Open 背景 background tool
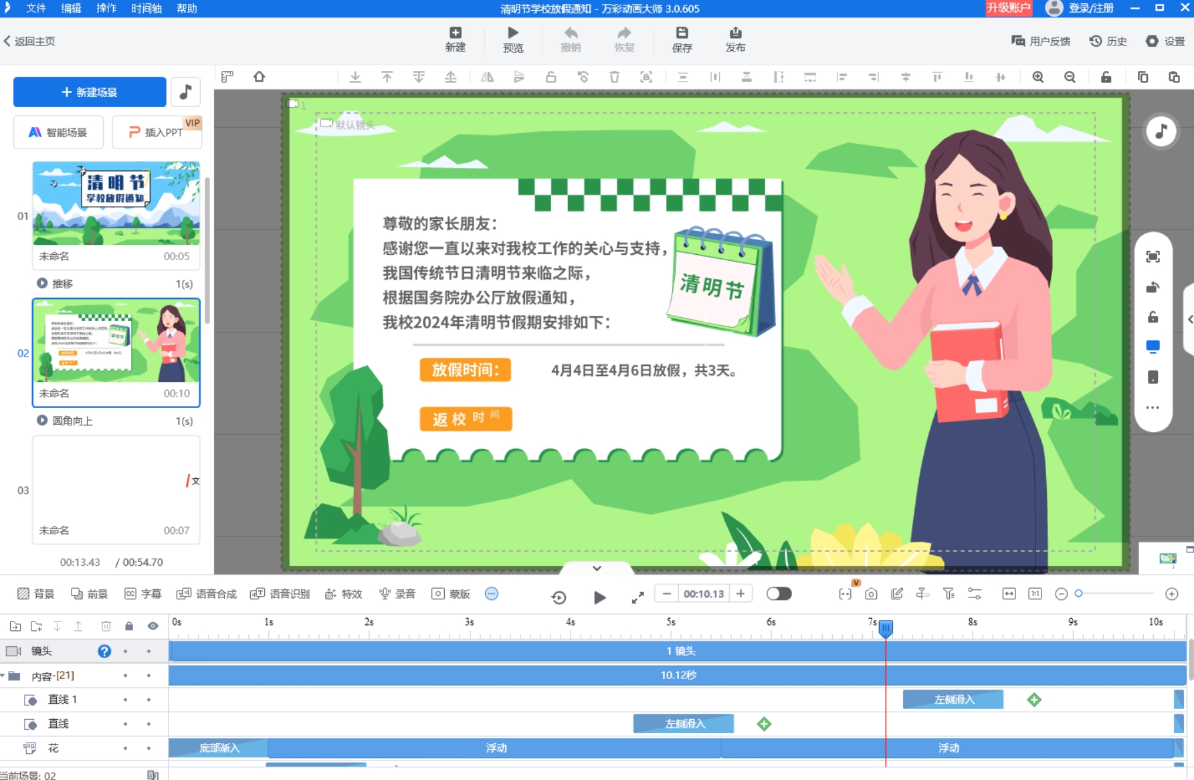The image size is (1194, 780). click(x=35, y=593)
